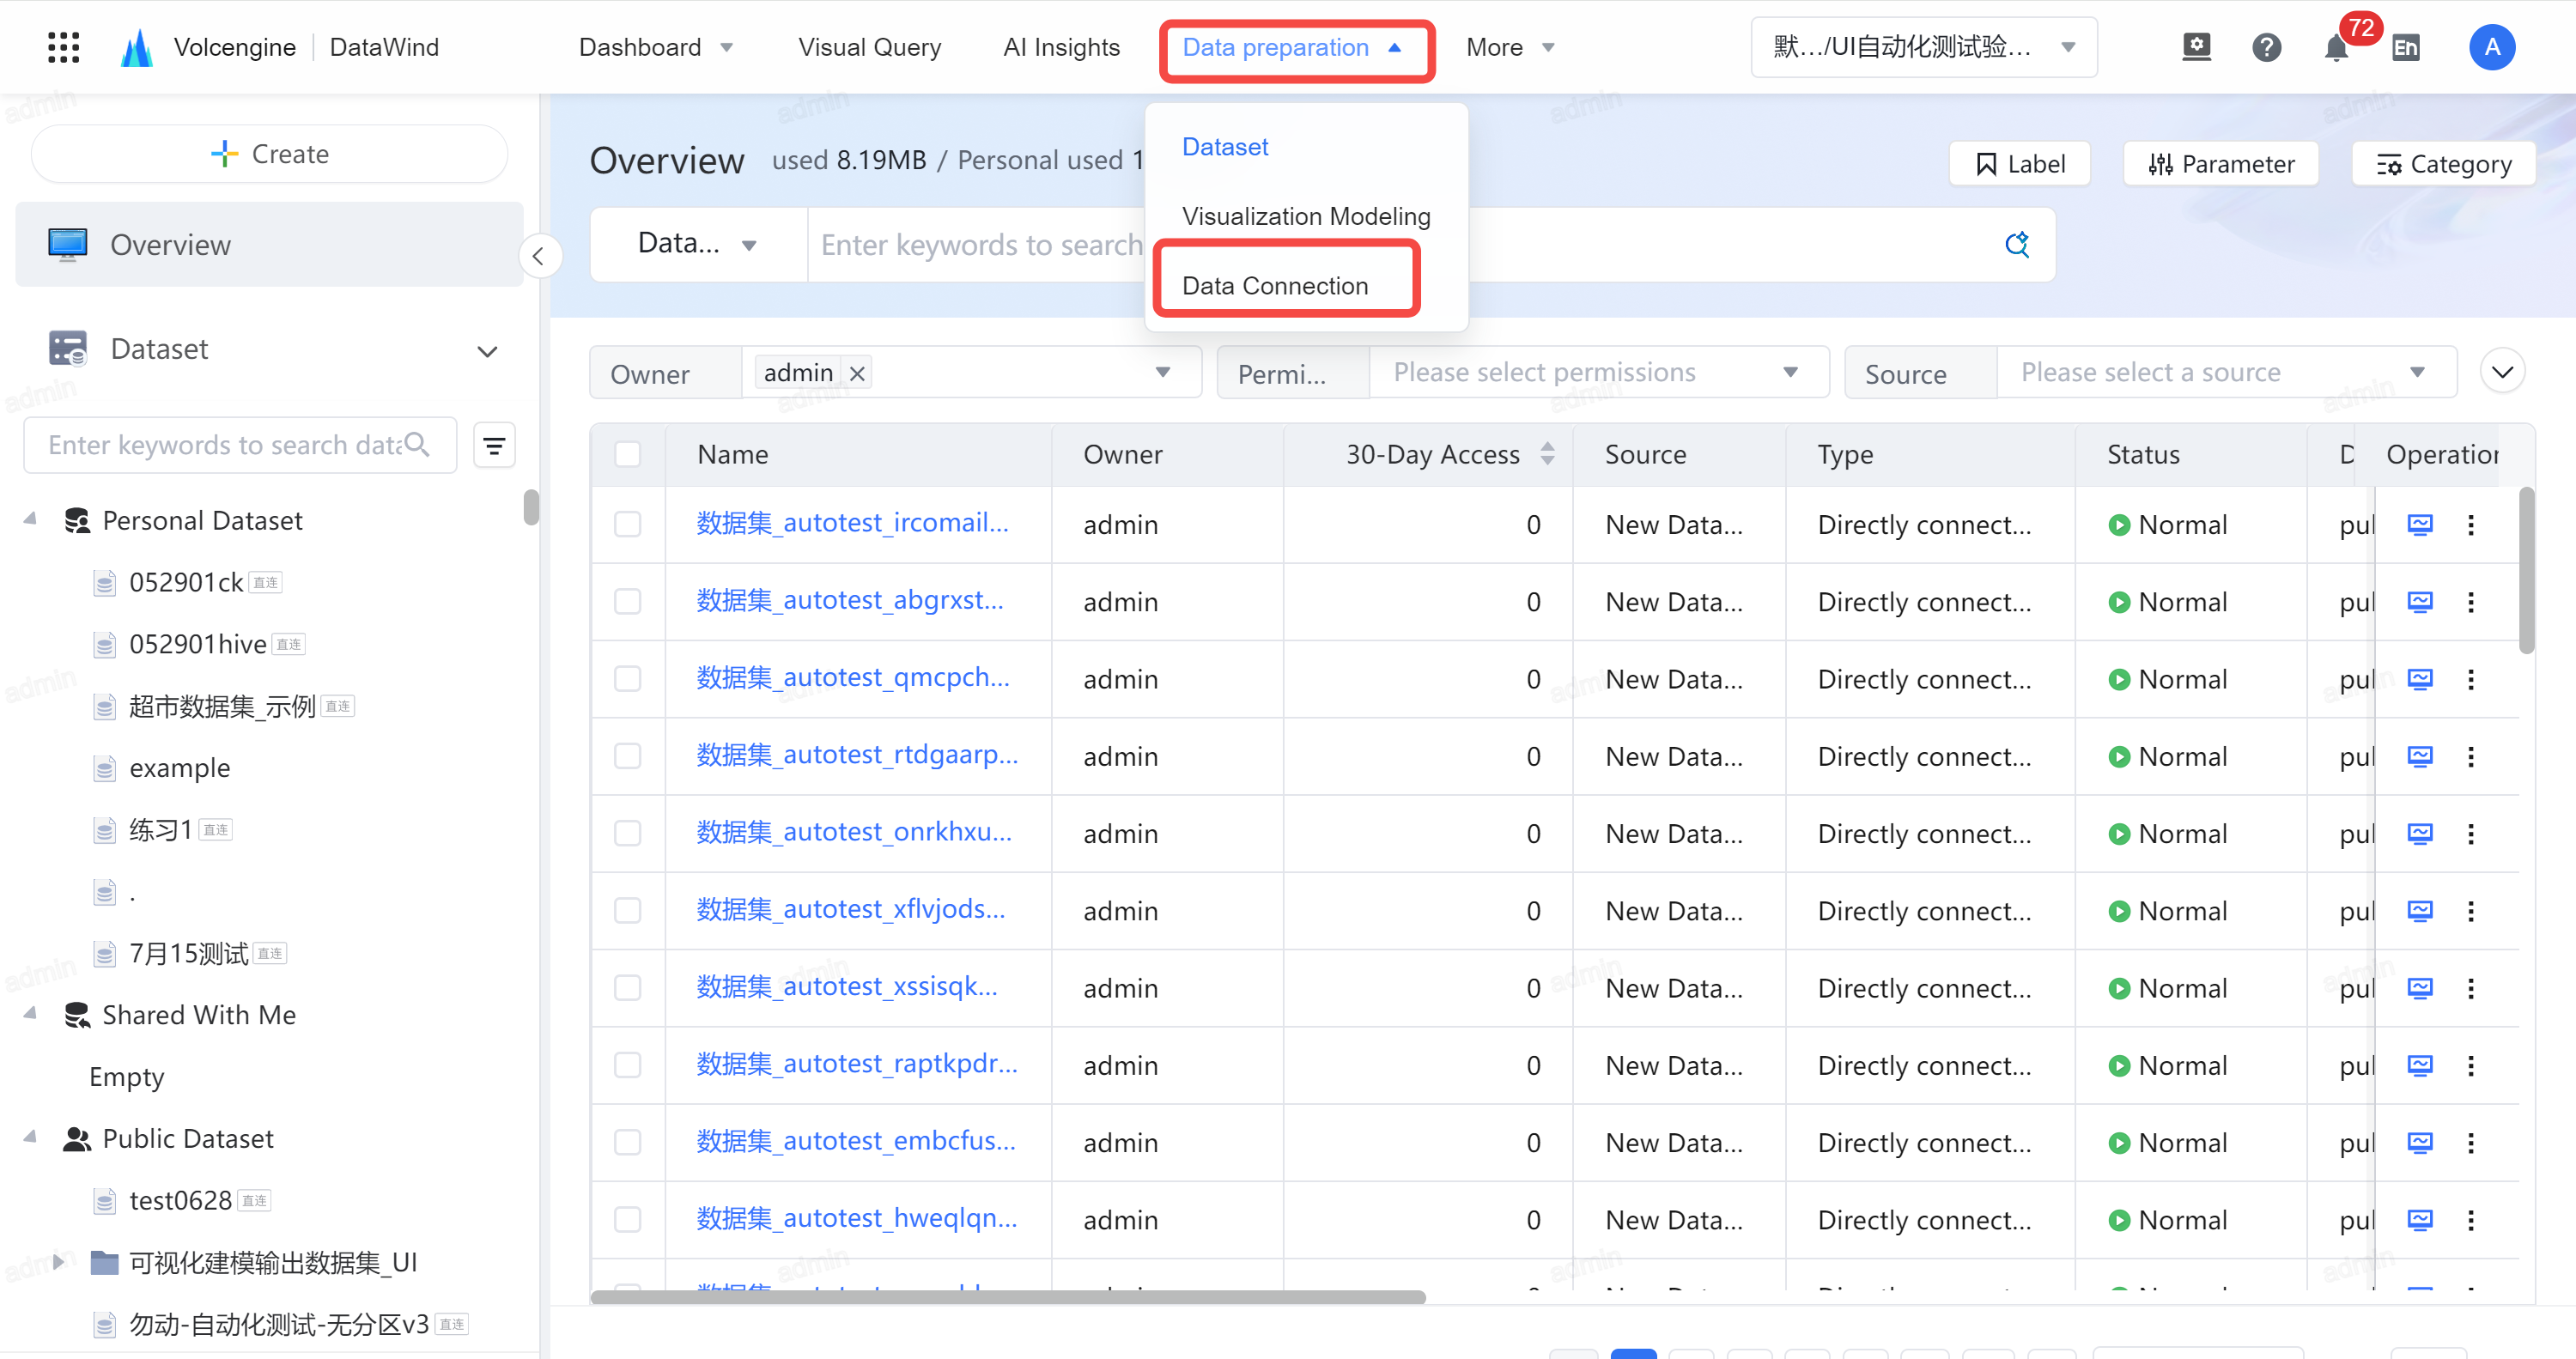This screenshot has height=1359, width=2576.
Task: Open the user avatar A menu
Action: click(x=2492, y=47)
